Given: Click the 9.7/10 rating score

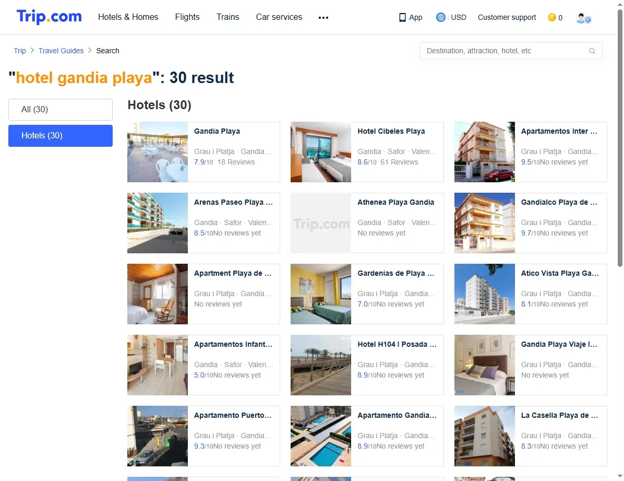Looking at the screenshot, I should click(531, 233).
